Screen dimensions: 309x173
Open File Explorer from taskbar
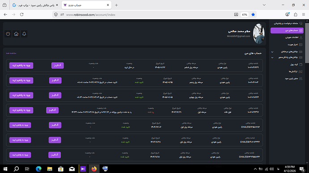point(50,169)
